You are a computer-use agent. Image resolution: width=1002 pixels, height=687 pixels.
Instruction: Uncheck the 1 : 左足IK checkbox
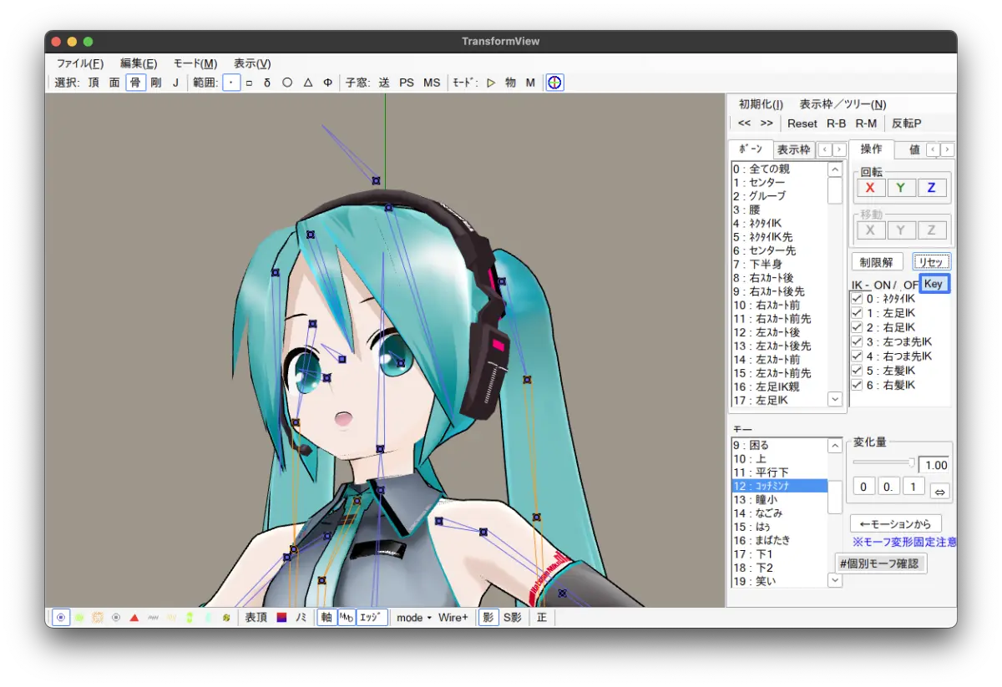(x=857, y=312)
